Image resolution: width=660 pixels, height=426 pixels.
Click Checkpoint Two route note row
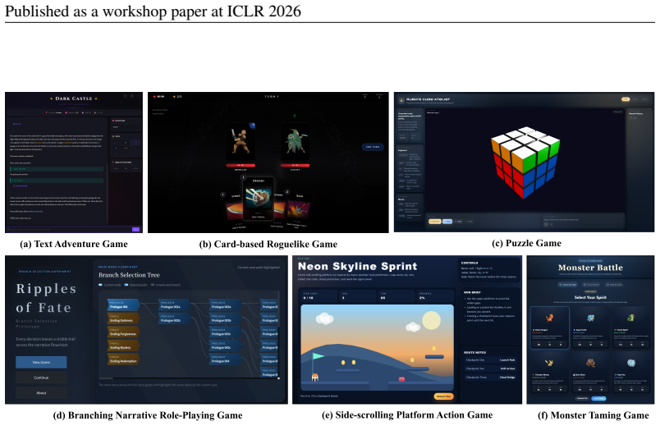tap(490, 369)
